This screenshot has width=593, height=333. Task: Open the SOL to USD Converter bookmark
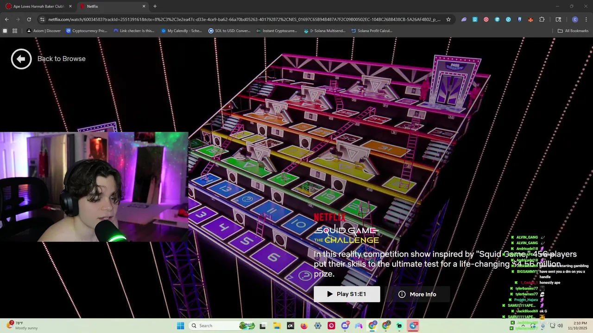pyautogui.click(x=229, y=31)
